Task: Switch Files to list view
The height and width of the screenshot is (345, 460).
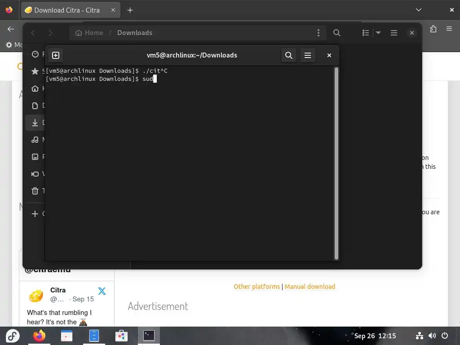Action: [x=366, y=32]
